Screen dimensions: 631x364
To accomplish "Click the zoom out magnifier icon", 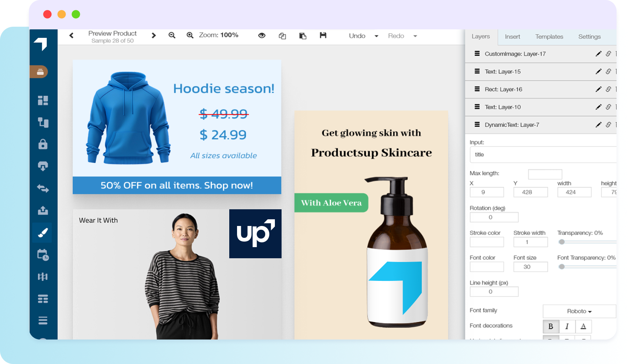I will pos(172,35).
